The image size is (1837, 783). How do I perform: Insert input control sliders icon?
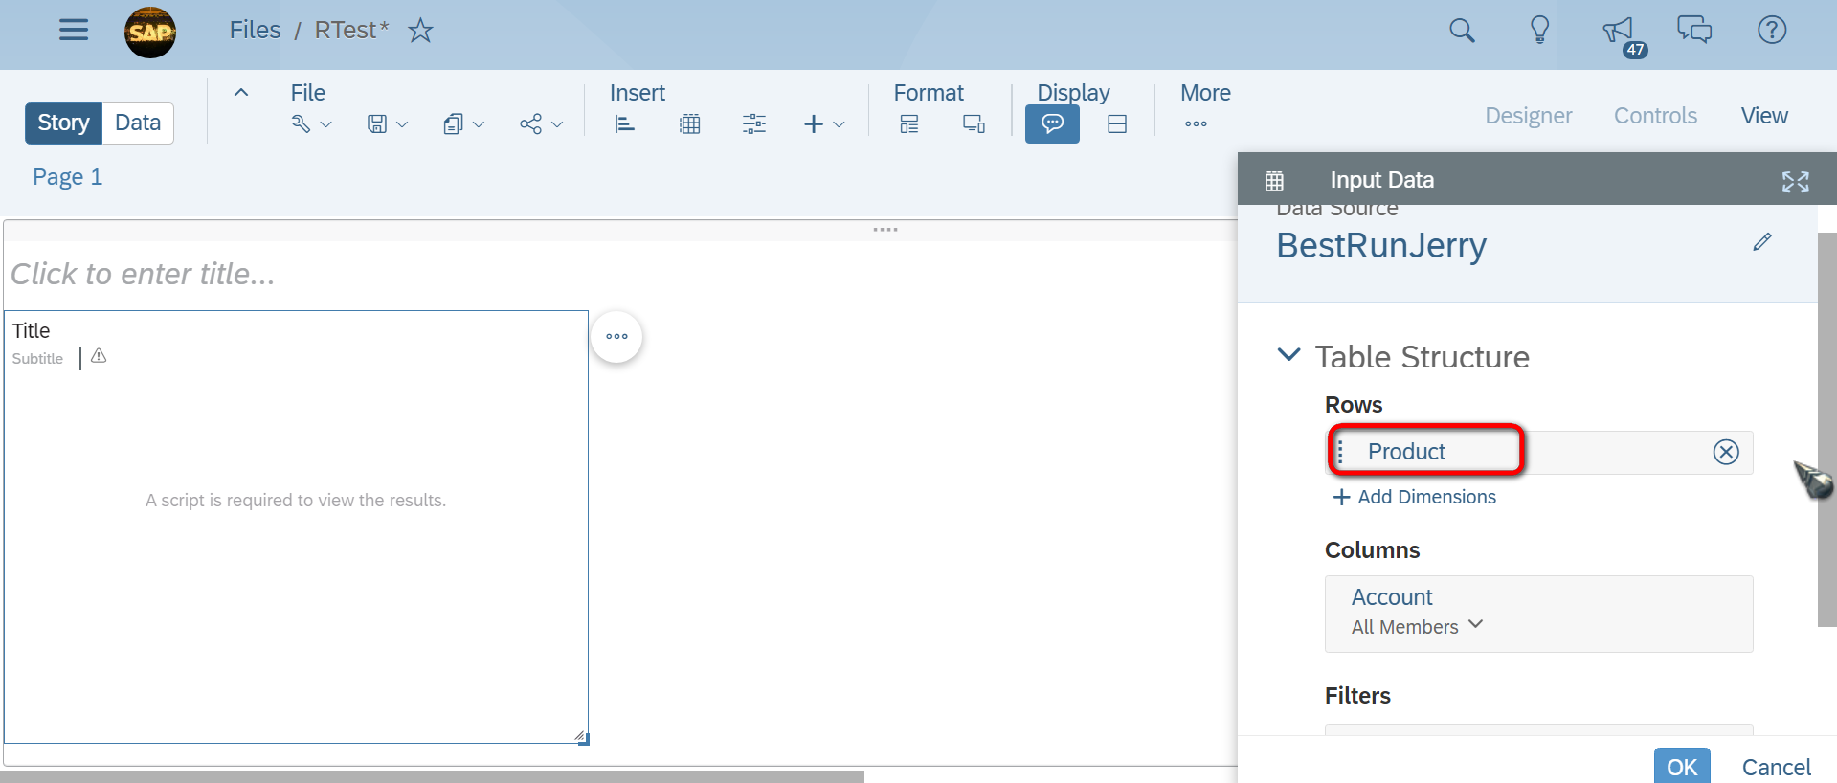click(754, 123)
